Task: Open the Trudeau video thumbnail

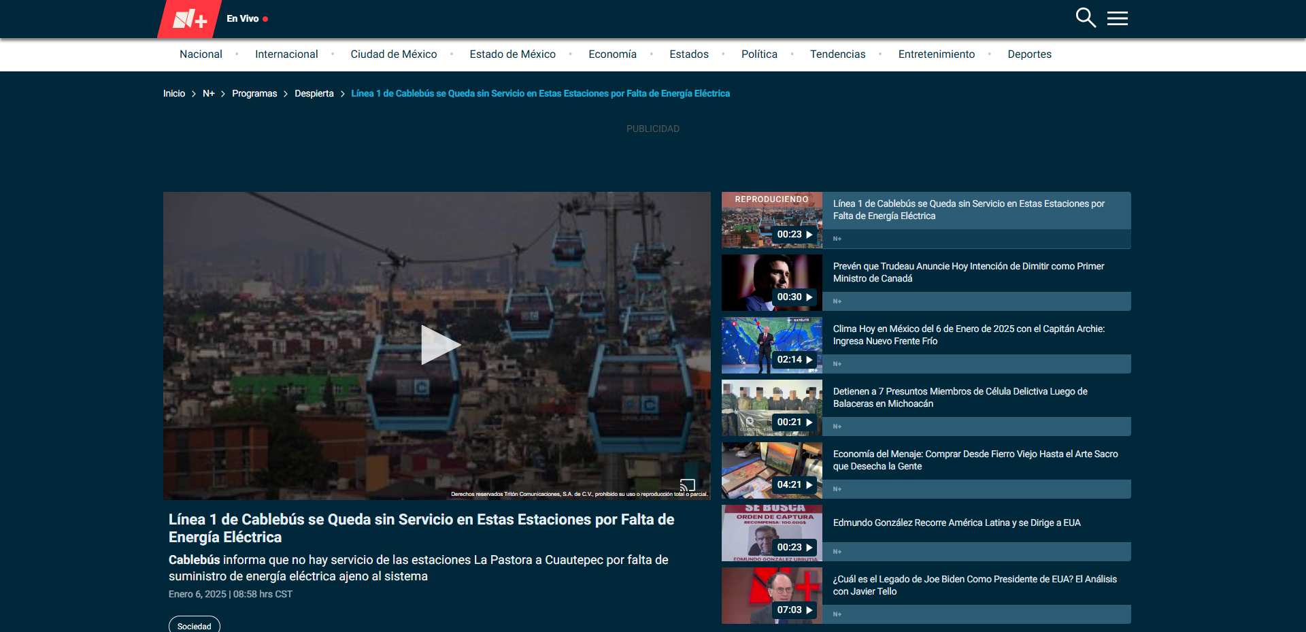Action: tap(771, 282)
